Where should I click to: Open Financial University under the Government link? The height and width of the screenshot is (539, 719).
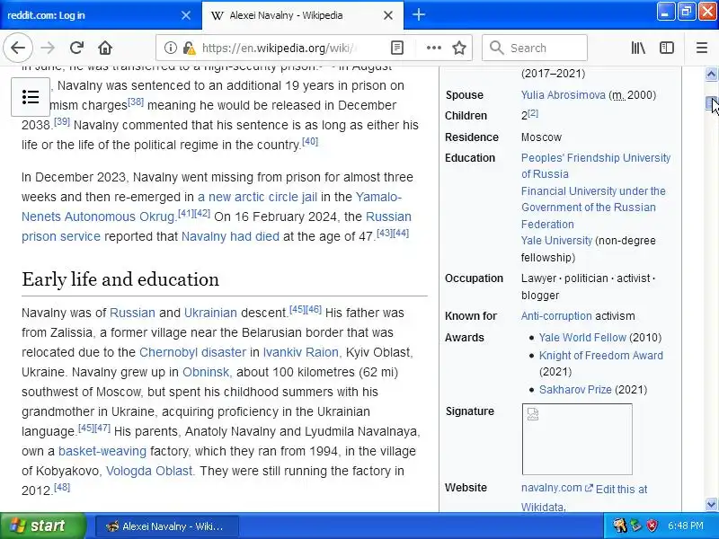pos(593,208)
